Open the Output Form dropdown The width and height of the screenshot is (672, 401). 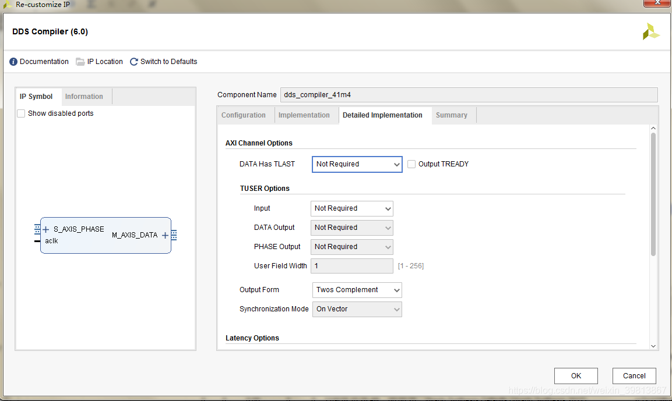click(x=357, y=290)
